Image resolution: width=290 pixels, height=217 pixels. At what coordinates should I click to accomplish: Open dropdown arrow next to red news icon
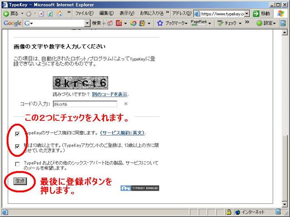tap(125, 23)
